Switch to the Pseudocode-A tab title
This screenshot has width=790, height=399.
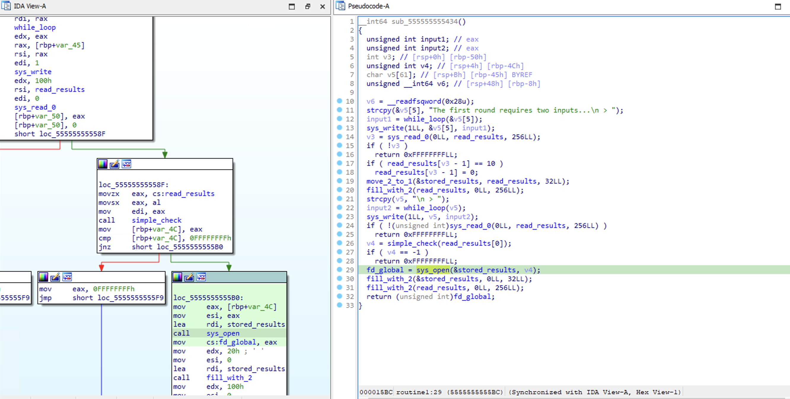368,6
